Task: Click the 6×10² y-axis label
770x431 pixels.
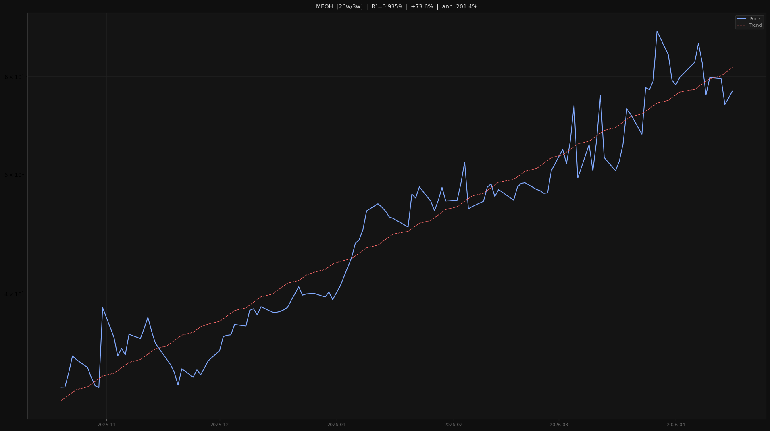Action: click(14, 77)
